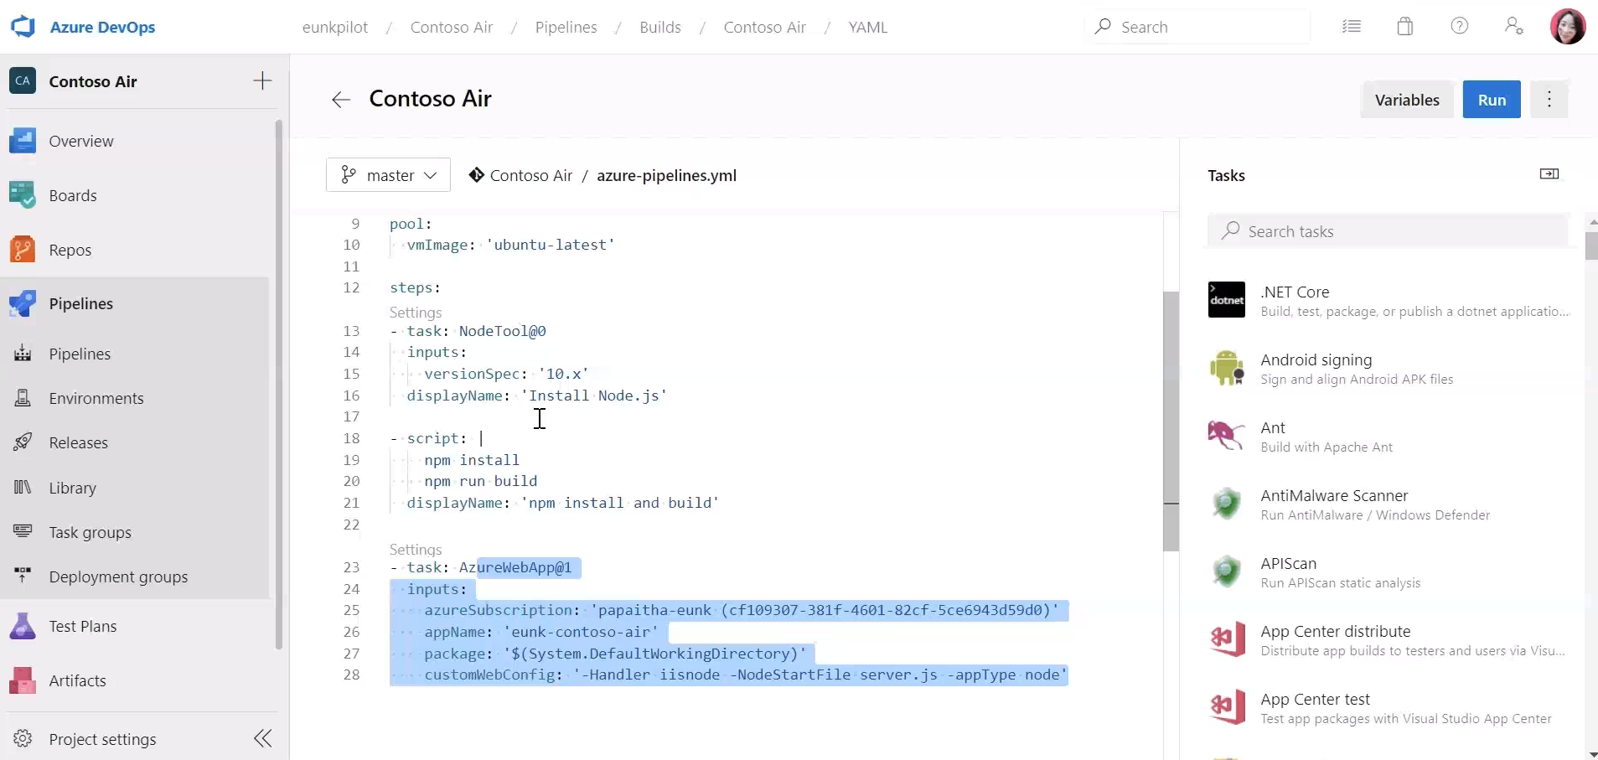Click the YAML breadcrumb
This screenshot has width=1598, height=760.
click(868, 27)
